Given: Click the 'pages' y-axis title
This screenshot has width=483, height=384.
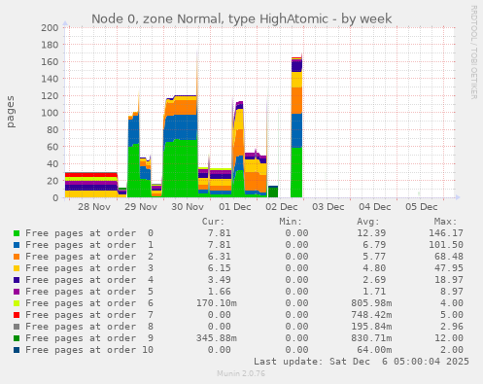Looking at the screenshot, I should pyautogui.click(x=11, y=112).
